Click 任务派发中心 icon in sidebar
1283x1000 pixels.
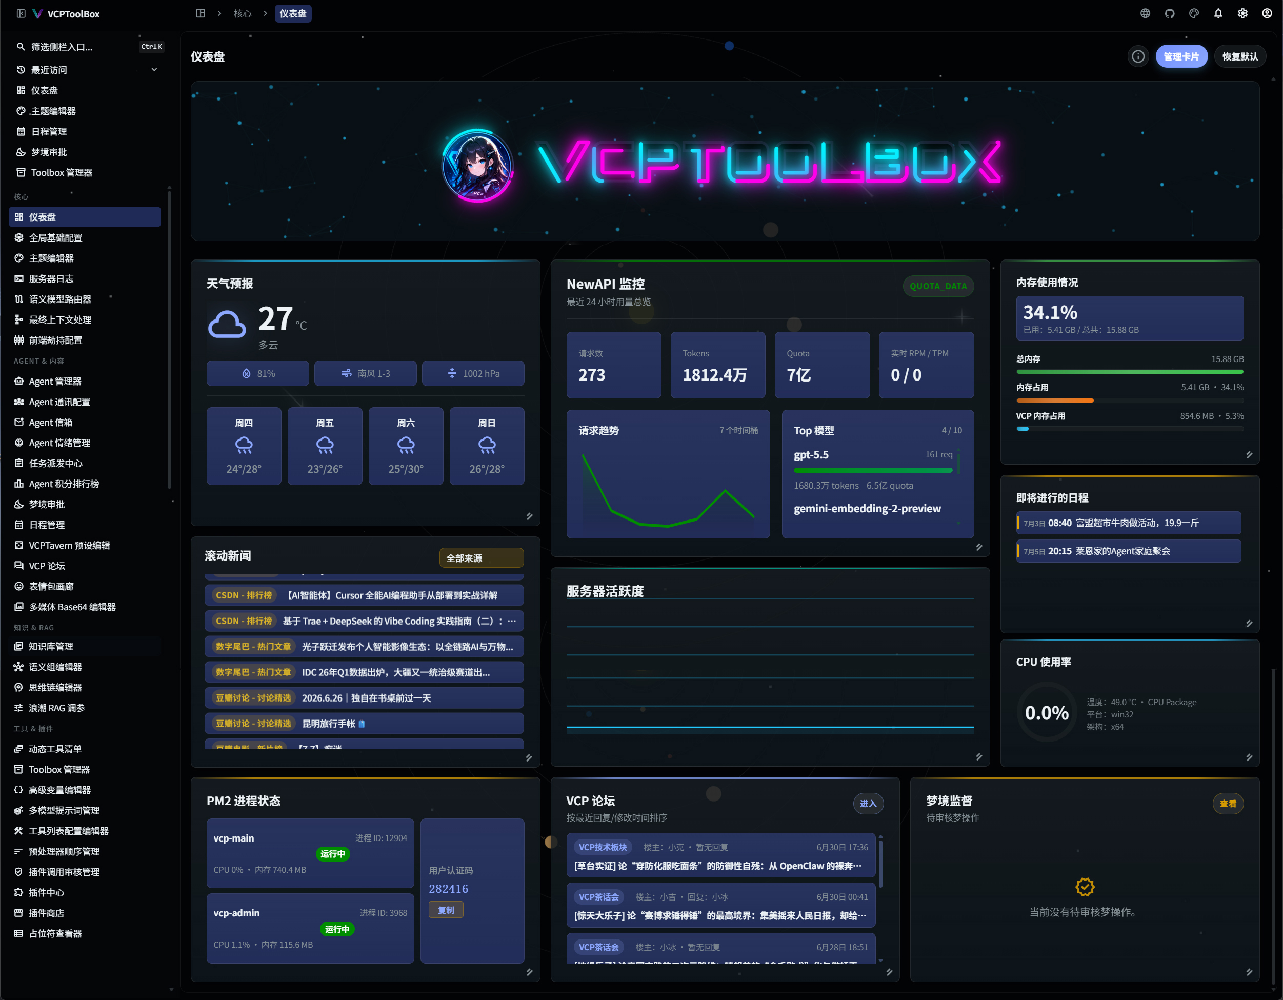tap(19, 463)
